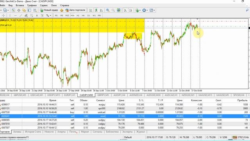Open the Strategy Tester icon
Viewport: 250px width, 141px height.
coord(35,10)
